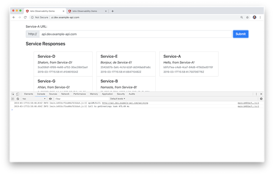Close the second Istio Observability Demo tab
The height and width of the screenshot is (175, 274).
click(106, 11)
